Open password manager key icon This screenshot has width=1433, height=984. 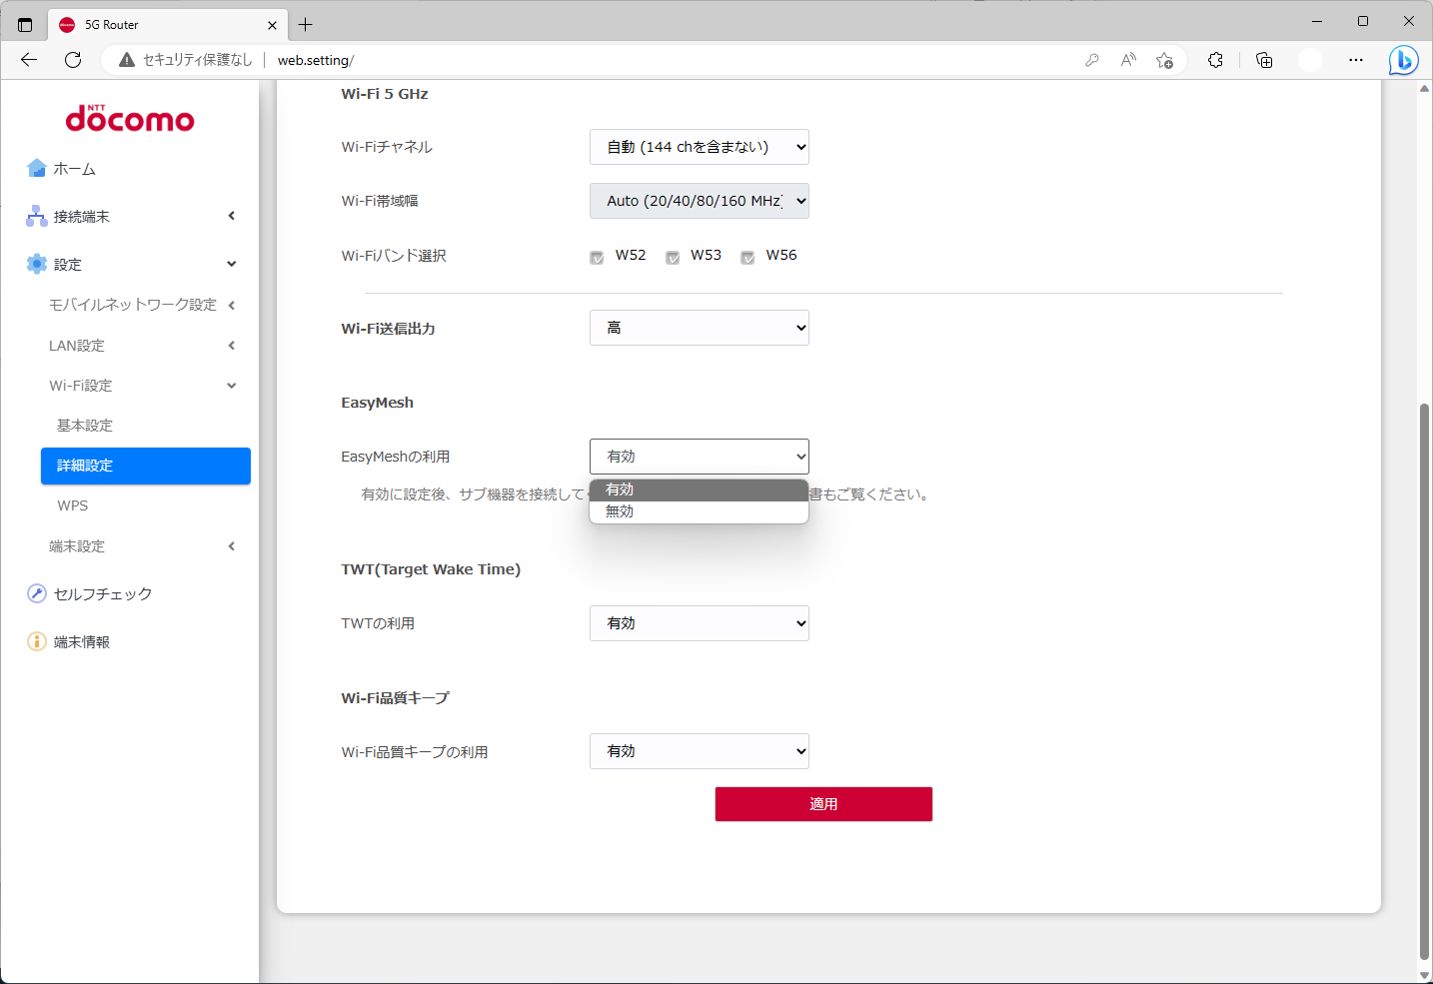pyautogui.click(x=1092, y=60)
